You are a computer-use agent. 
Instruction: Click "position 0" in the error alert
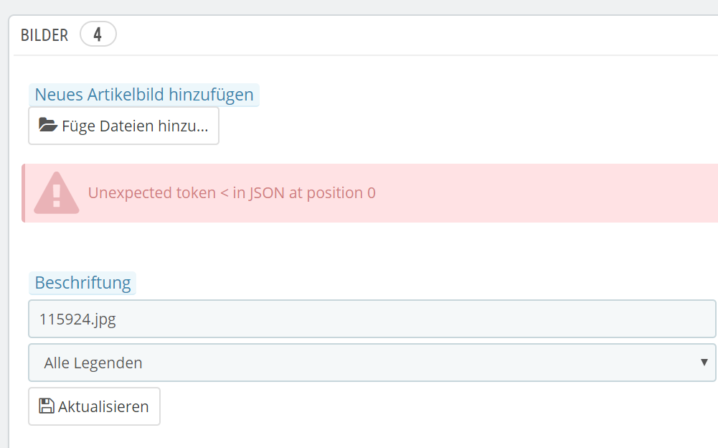coord(341,193)
